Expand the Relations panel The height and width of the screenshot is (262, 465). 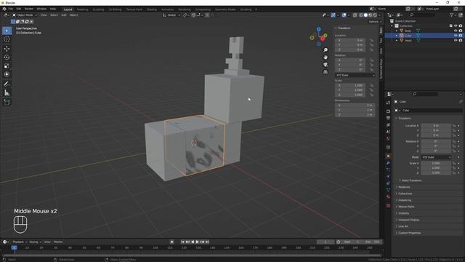404,187
